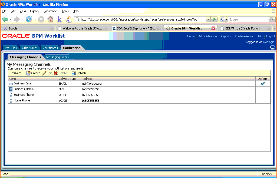Image resolution: width=277 pixels, height=178 pixels.
Task: Open the Home page icon
Action: coord(50,19)
